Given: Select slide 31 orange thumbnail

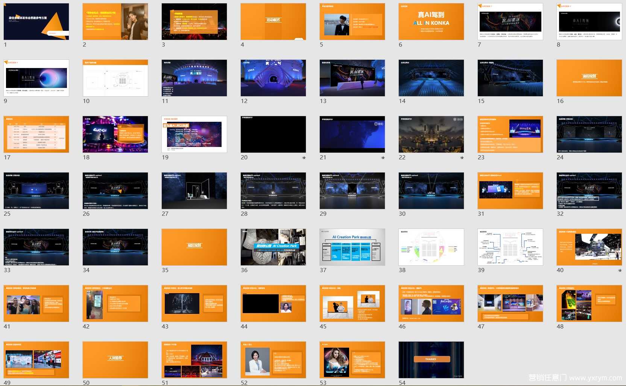Looking at the screenshot, I should click(x=510, y=191).
